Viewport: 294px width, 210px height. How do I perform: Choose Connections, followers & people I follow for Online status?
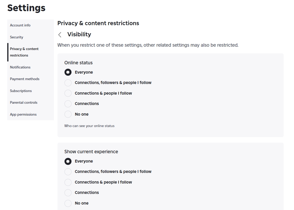pos(68,83)
